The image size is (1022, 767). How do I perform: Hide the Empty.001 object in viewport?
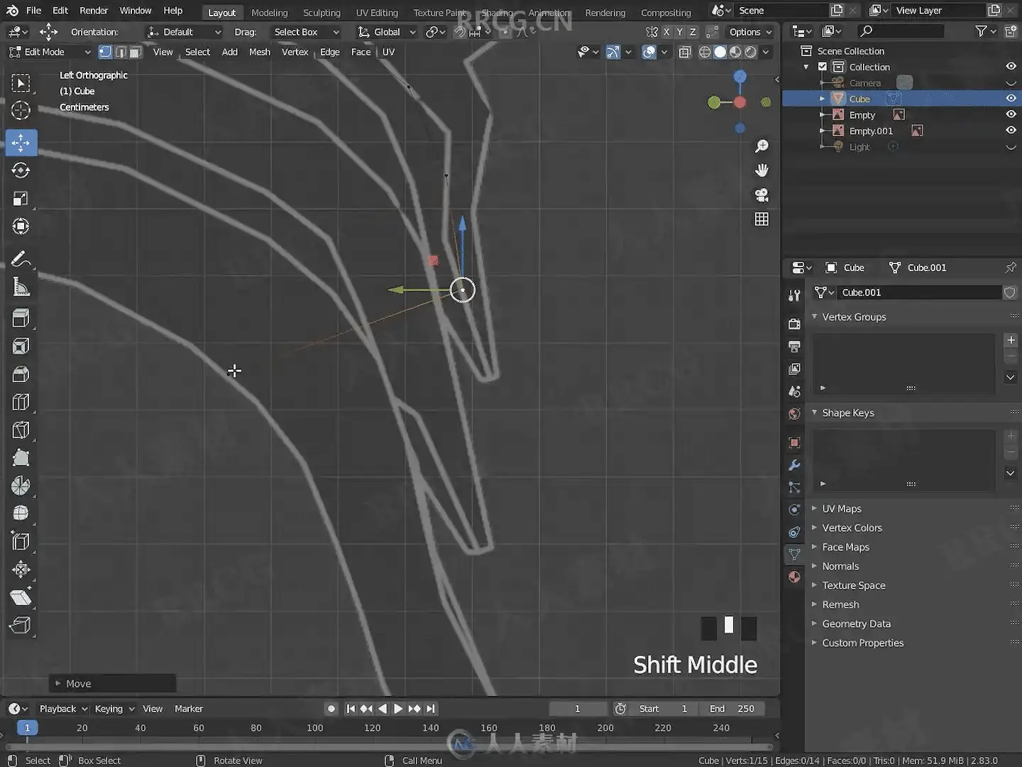(1011, 130)
